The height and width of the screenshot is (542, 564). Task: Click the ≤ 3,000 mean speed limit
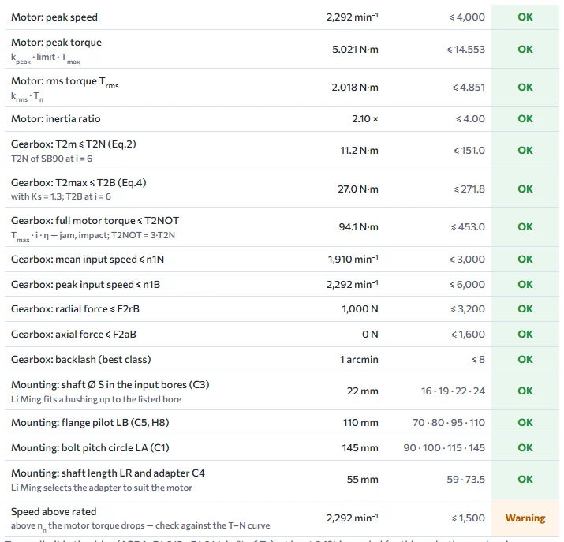[x=467, y=260]
